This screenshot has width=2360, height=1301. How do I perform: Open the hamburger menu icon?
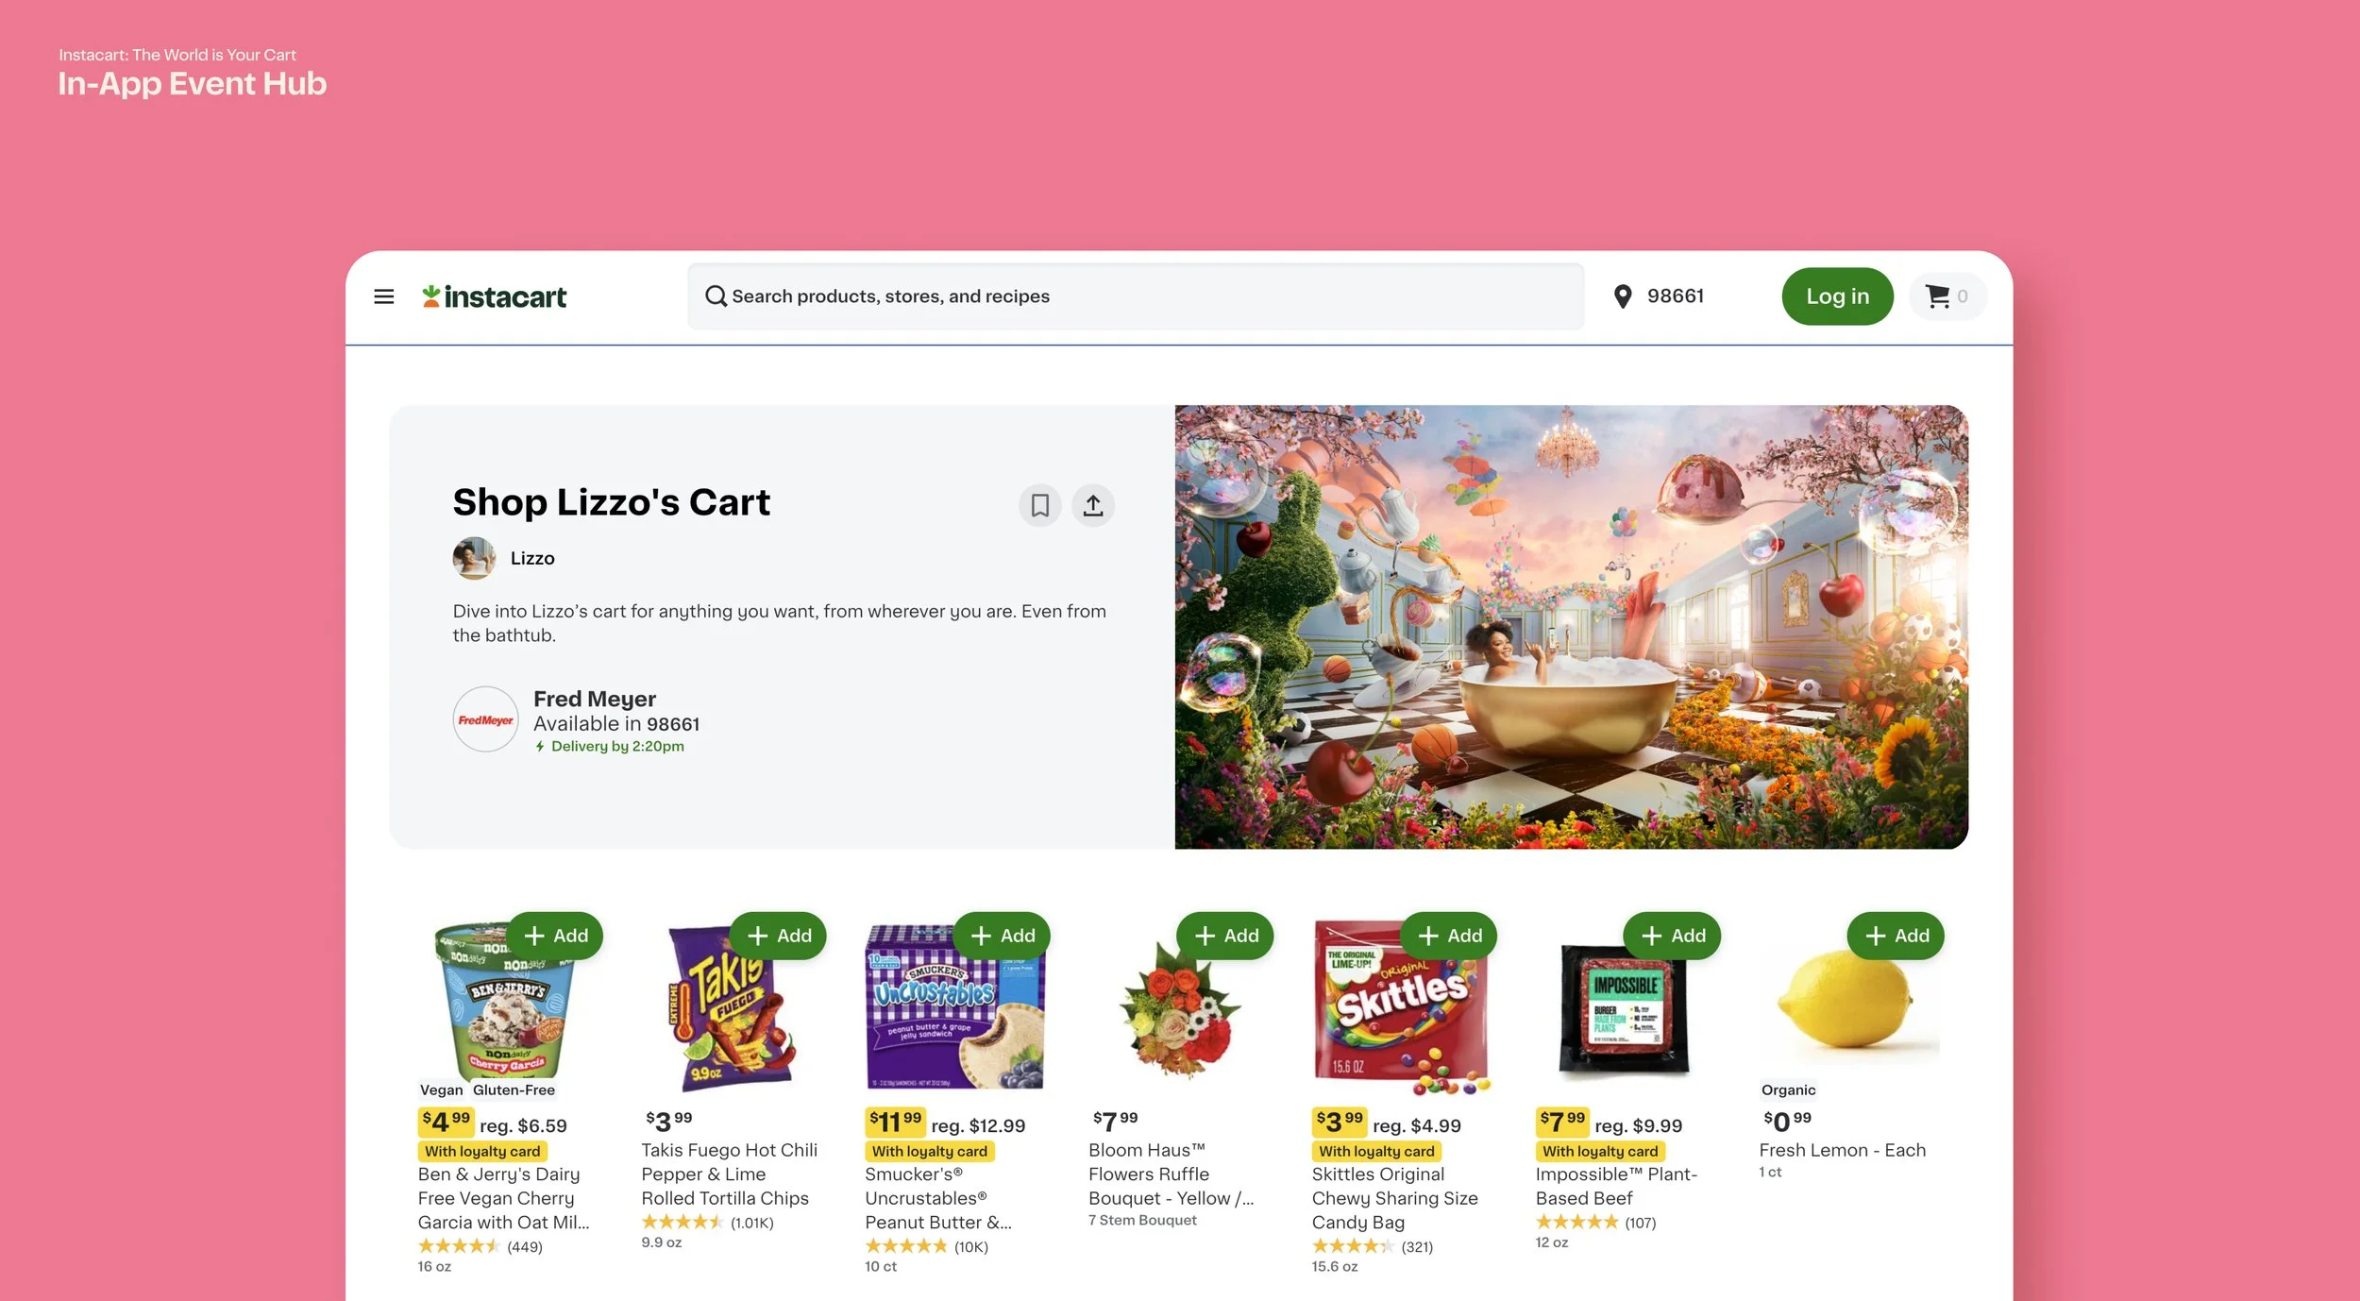click(383, 296)
